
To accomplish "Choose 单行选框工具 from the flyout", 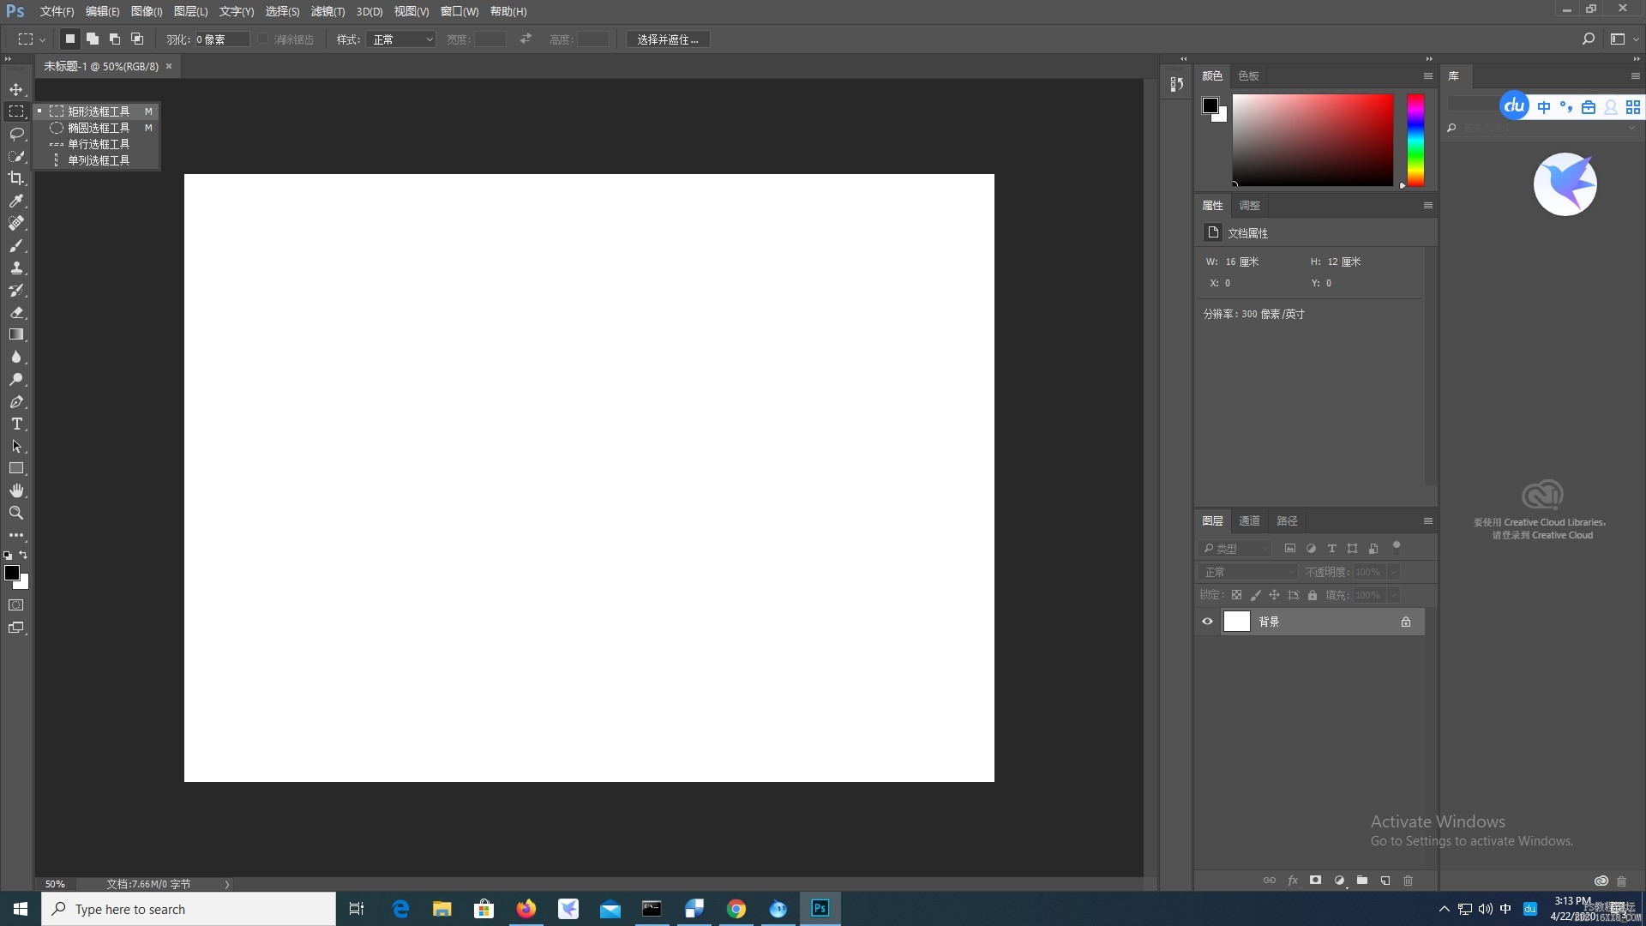I will pos(99,144).
